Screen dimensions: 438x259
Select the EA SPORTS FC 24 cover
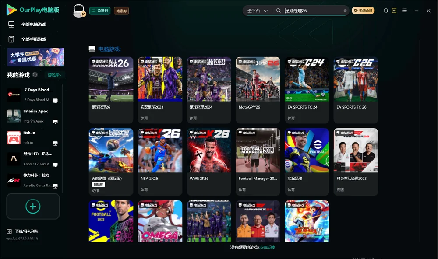[x=307, y=79]
